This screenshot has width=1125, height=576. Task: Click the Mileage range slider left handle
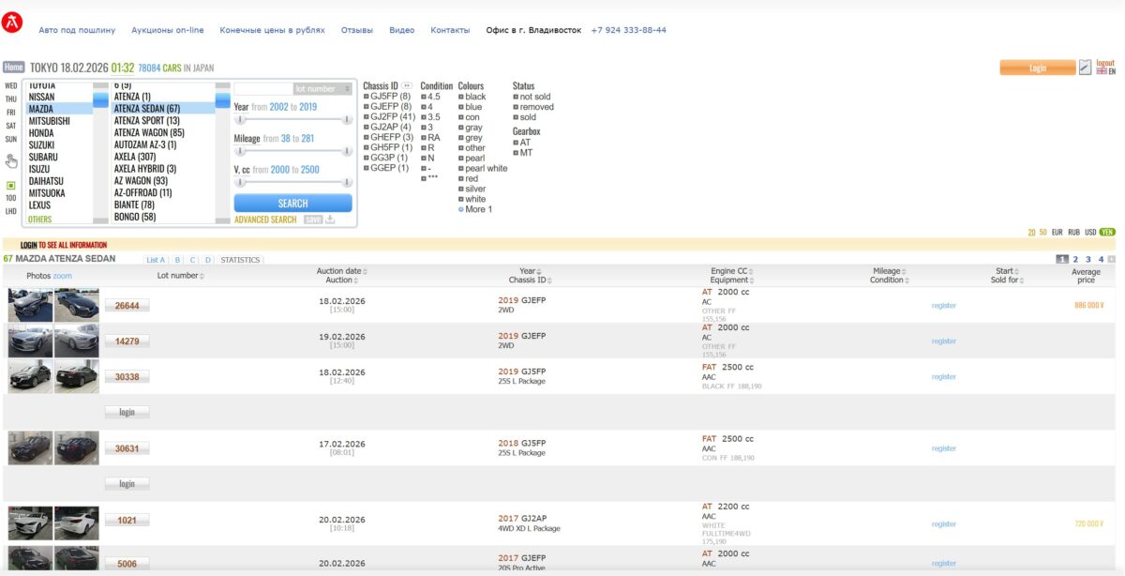click(240, 151)
